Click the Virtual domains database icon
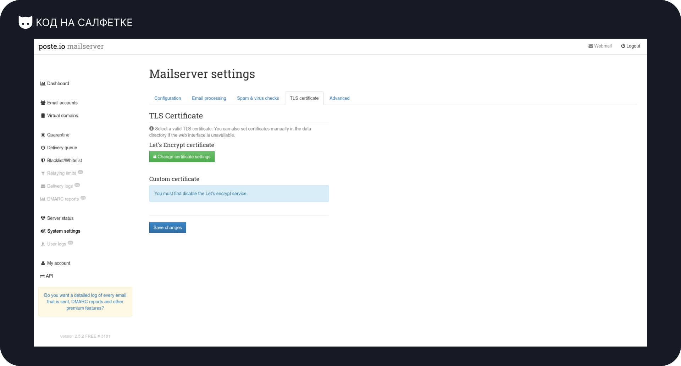Screen dimensions: 681x366 (x=43, y=116)
